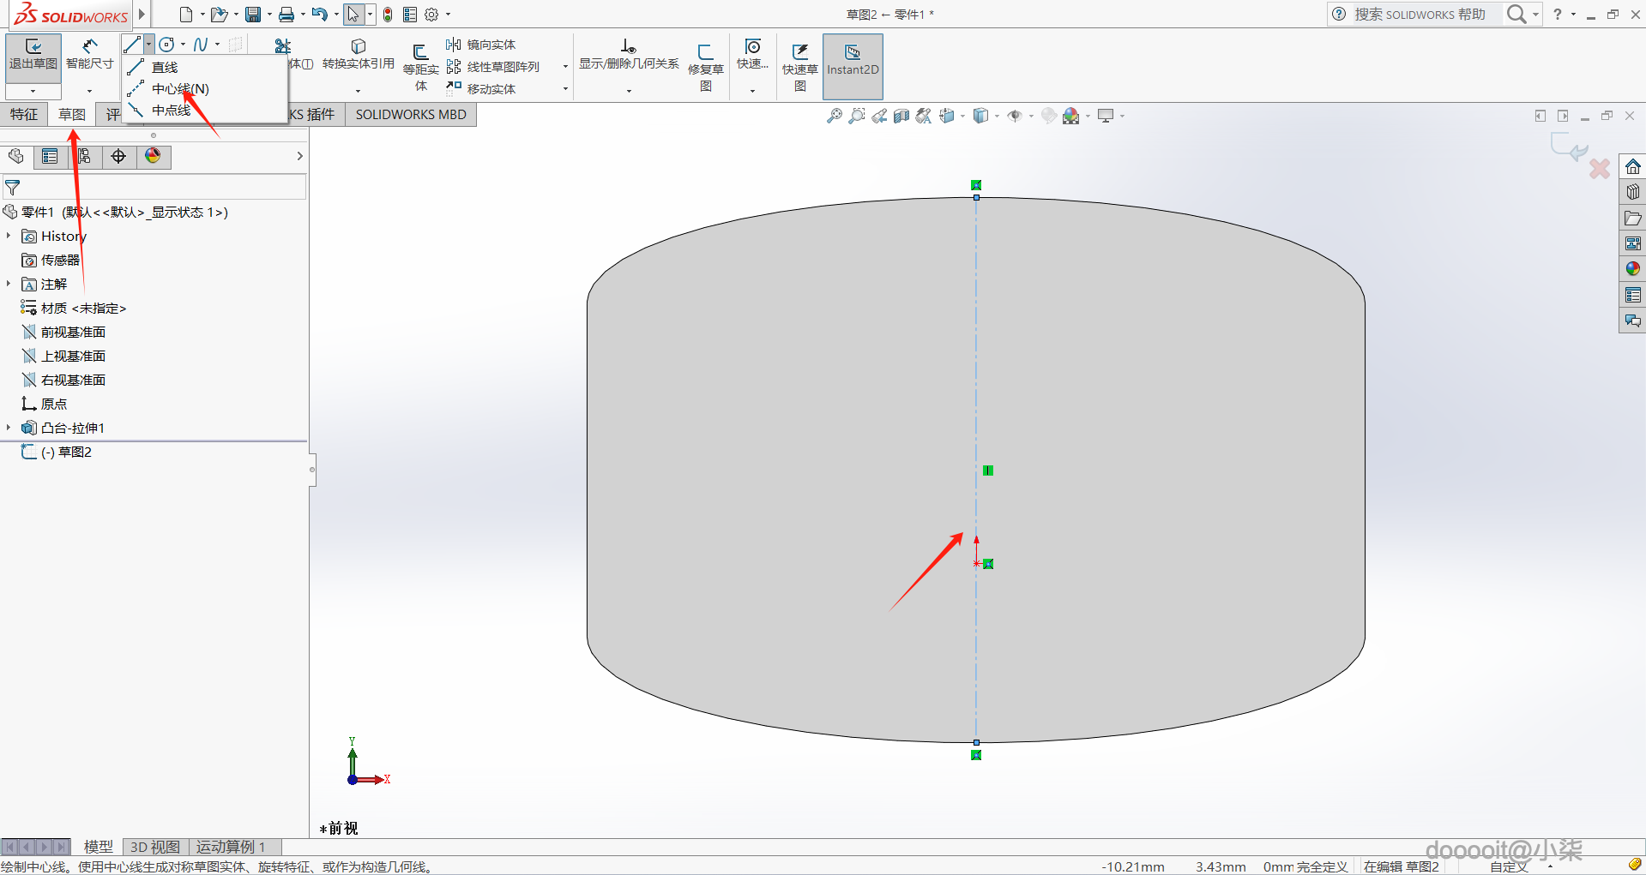Click the 退出草图 (Exit Sketch) button
Image resolution: width=1646 pixels, height=875 pixels.
pos(33,55)
